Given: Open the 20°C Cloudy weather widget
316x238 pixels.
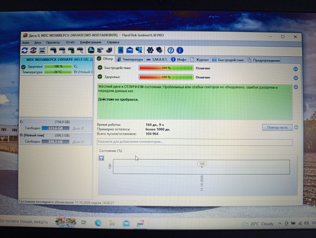Looking at the screenshot, I should [x=257, y=224].
